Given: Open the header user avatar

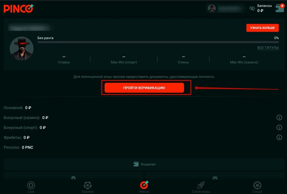Looking at the screenshot, I should (x=212, y=8).
